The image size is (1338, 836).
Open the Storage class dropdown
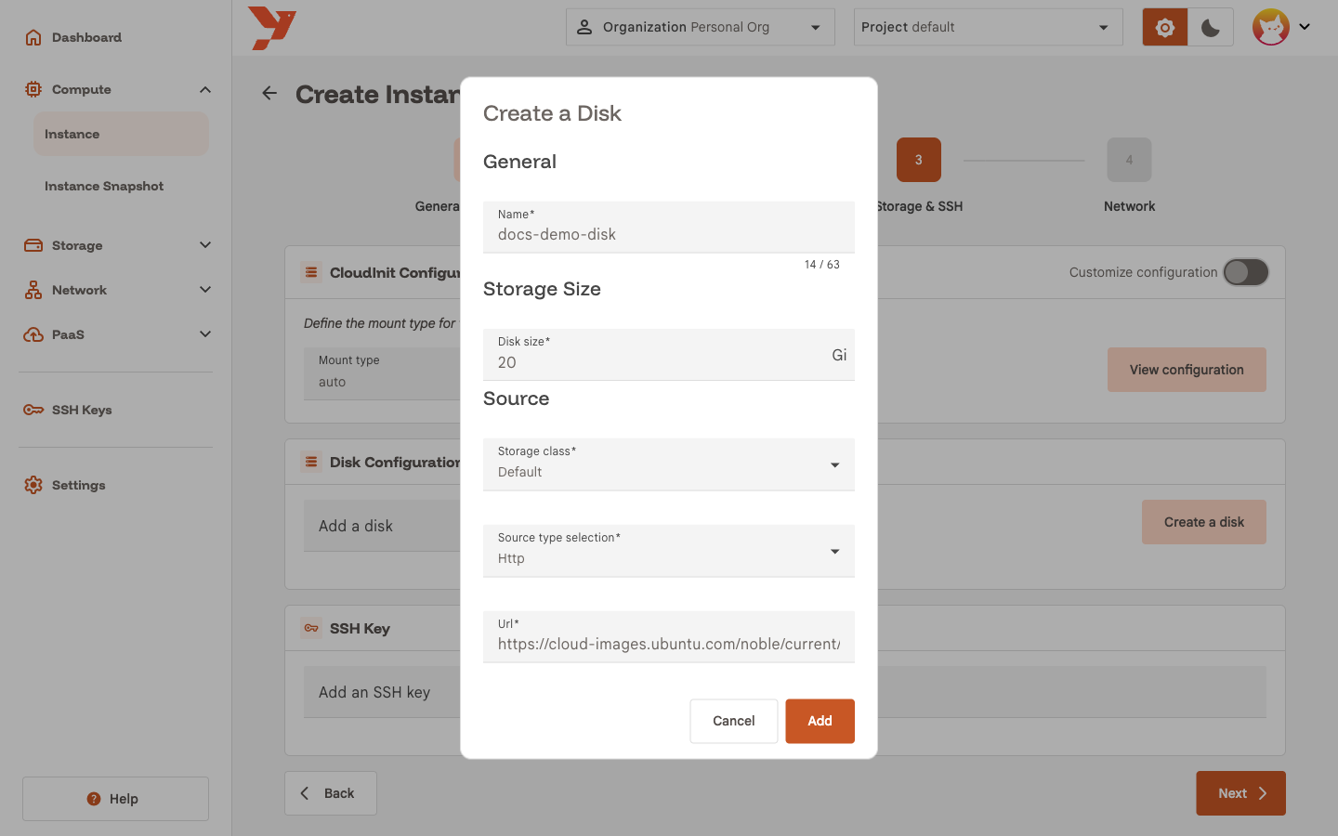click(x=669, y=464)
